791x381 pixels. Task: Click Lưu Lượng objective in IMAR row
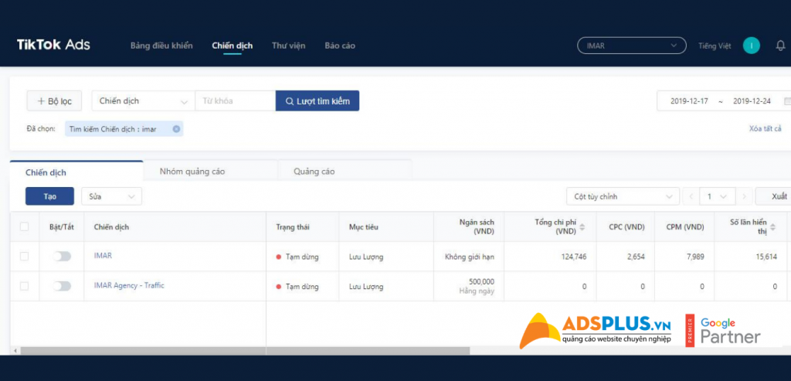point(366,257)
